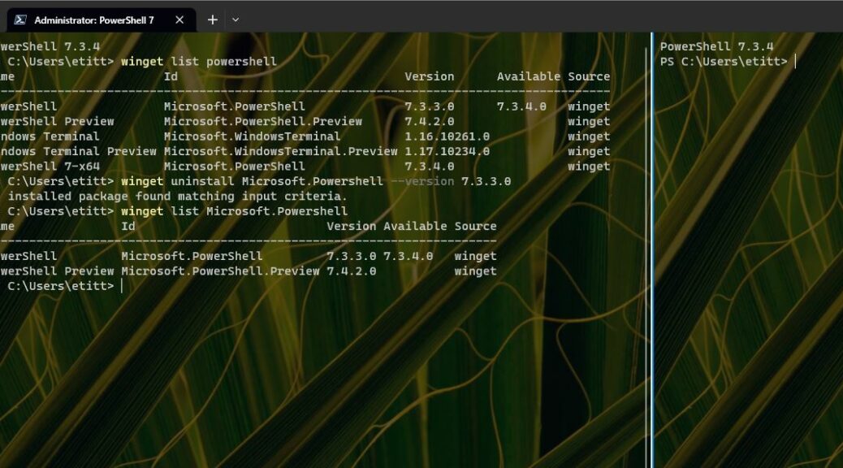Click 'ndows Terminal Preview' row name
The height and width of the screenshot is (468, 843).
click(x=79, y=152)
